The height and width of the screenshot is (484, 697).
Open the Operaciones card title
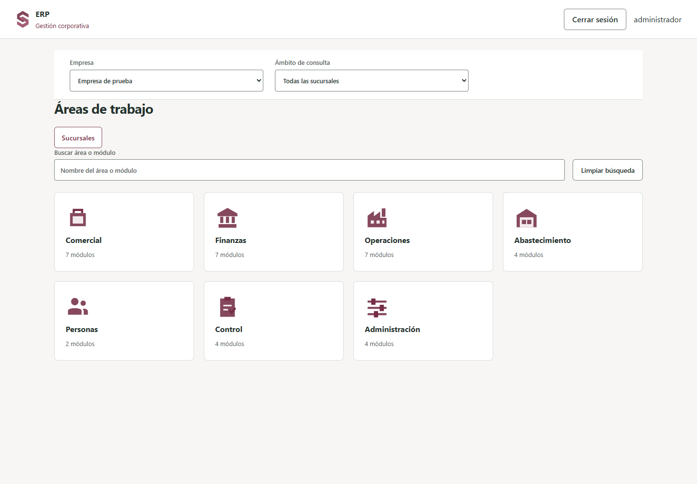pos(387,241)
